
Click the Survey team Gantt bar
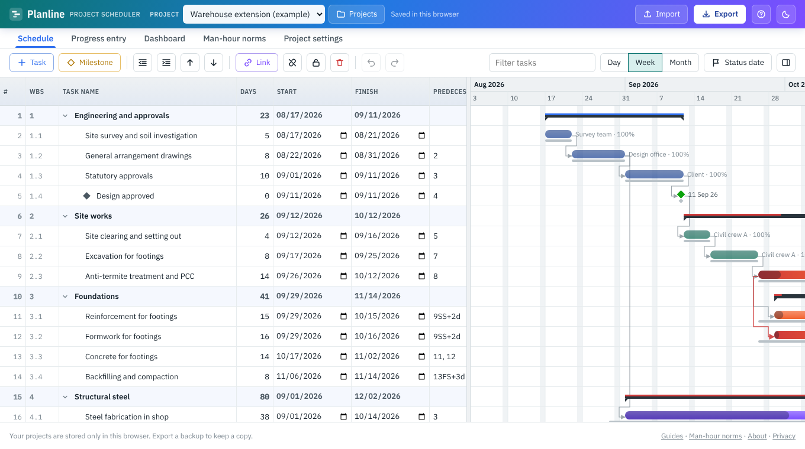(558, 134)
